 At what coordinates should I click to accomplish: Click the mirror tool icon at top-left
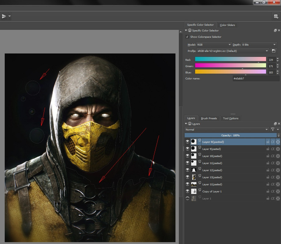point(4,16)
